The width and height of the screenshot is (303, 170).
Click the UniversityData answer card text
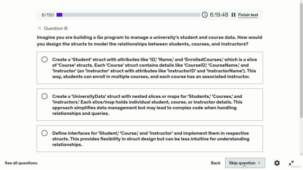(x=147, y=105)
